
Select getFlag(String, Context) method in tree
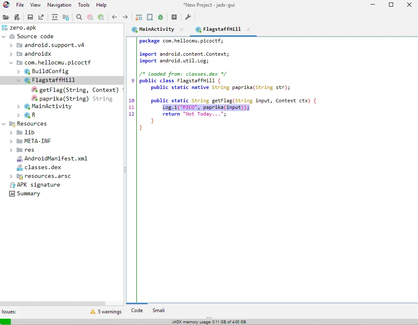pos(79,90)
